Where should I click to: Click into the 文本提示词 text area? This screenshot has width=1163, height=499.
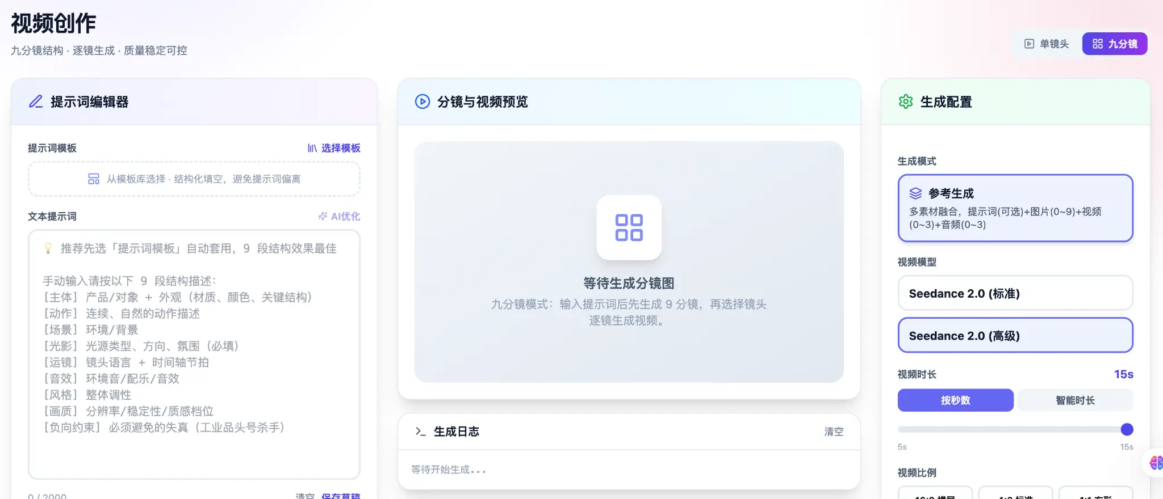tap(194, 354)
